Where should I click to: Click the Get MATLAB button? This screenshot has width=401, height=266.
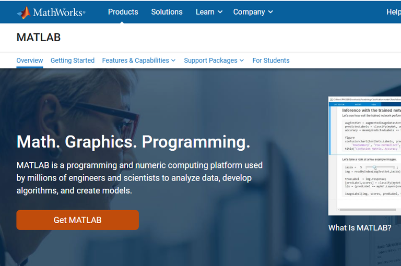pos(77,220)
